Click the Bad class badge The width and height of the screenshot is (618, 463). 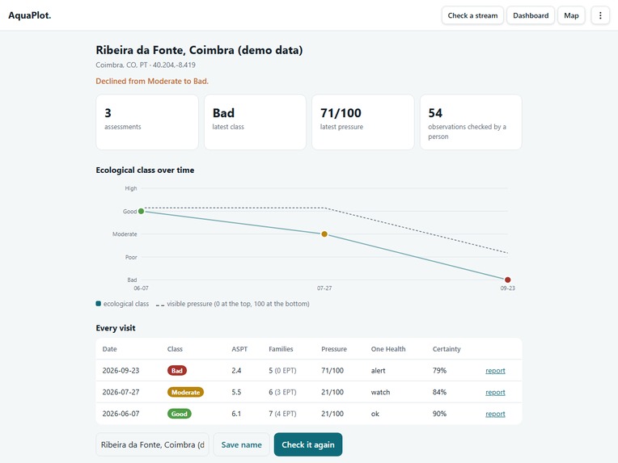click(x=177, y=370)
